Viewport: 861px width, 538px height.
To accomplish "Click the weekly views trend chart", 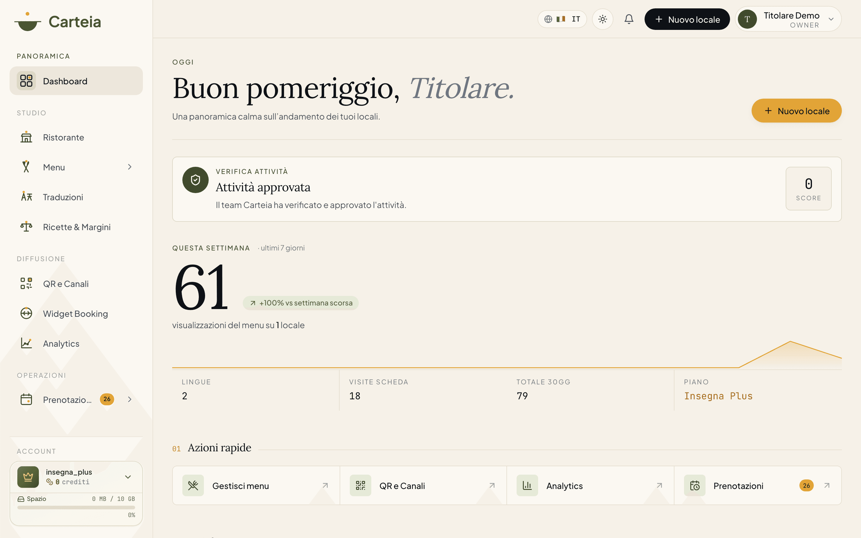I will pos(507,354).
